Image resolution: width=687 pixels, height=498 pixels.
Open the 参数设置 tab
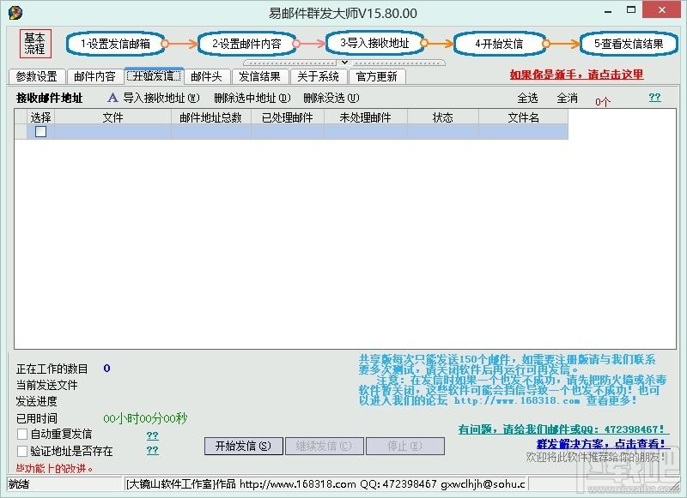36,76
